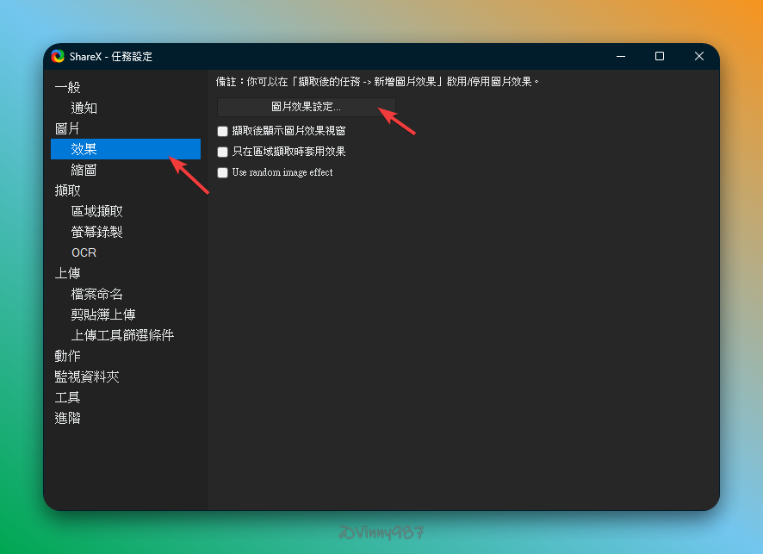Toggle 只在區域擷取時套用效果 checkbox

[x=223, y=152]
